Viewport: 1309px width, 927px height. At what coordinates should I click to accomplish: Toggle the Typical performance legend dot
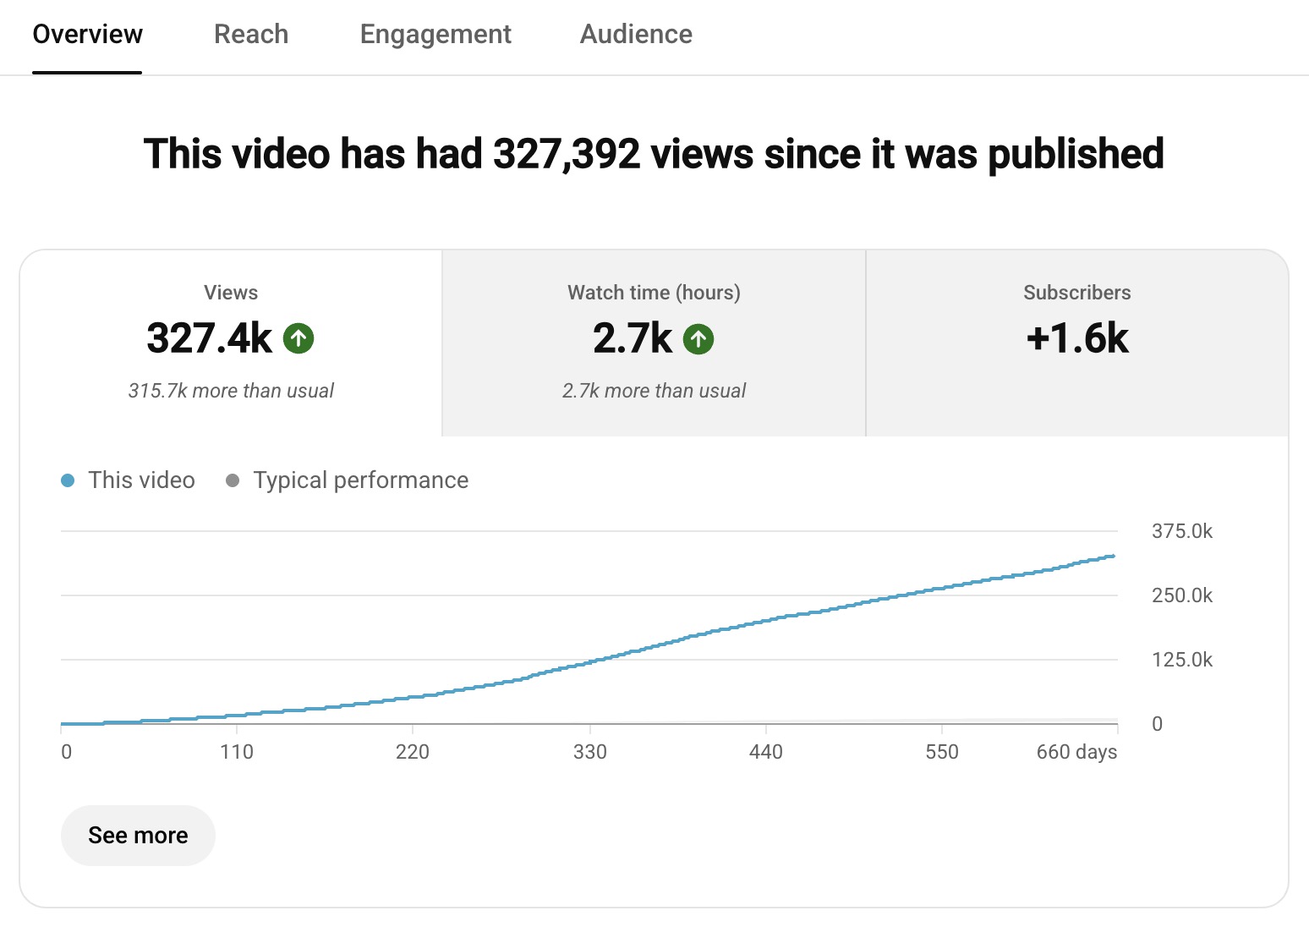tap(233, 480)
